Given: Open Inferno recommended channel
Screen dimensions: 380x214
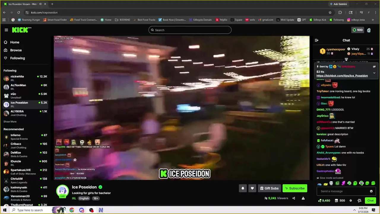Looking at the screenshot, I should tap(26, 137).
